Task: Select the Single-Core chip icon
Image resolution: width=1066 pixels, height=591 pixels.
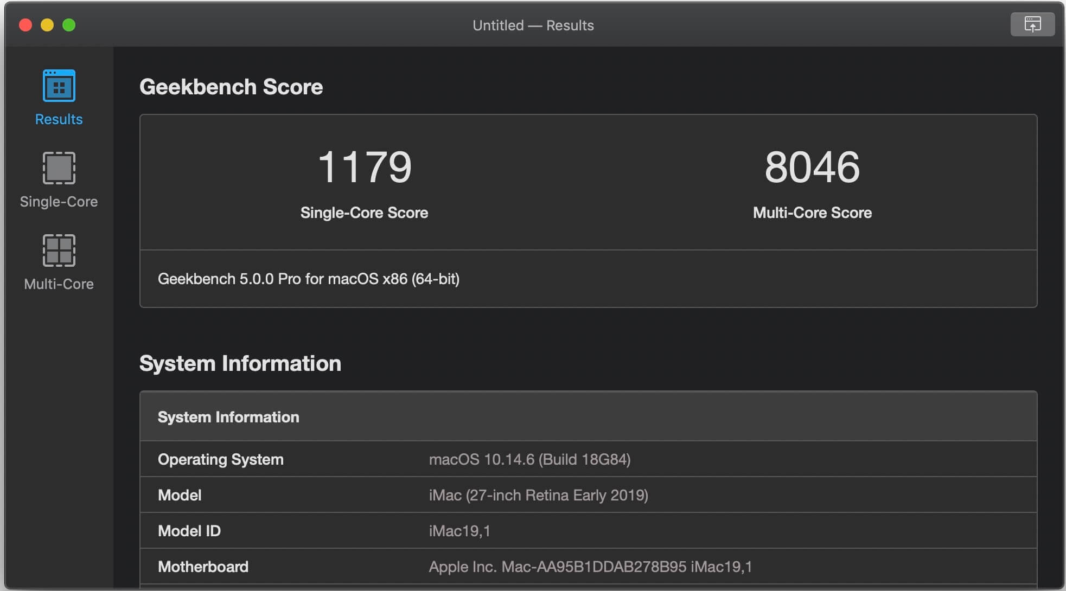Action: pos(59,168)
